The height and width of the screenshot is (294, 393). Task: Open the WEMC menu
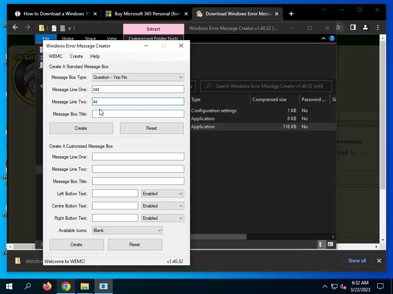55,56
